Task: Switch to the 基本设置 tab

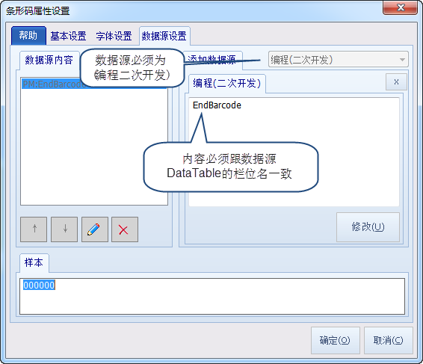Action: (68, 36)
